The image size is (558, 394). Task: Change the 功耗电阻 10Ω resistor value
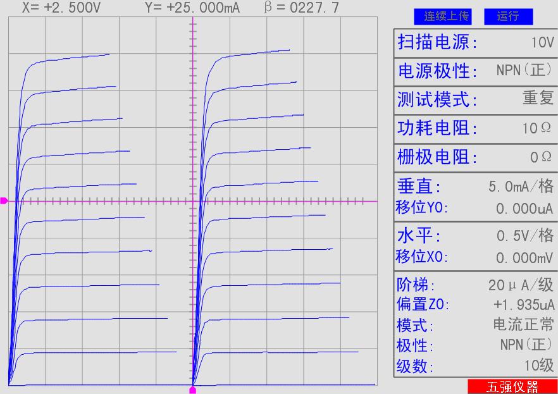[x=475, y=128]
